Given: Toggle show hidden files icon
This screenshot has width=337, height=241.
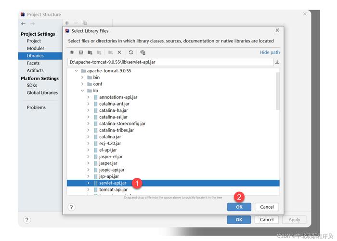Looking at the screenshot, I should pyautogui.click(x=143, y=52).
